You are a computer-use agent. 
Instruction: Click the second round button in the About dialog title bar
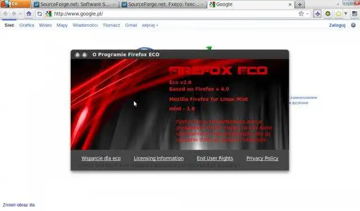pyautogui.click(x=84, y=55)
